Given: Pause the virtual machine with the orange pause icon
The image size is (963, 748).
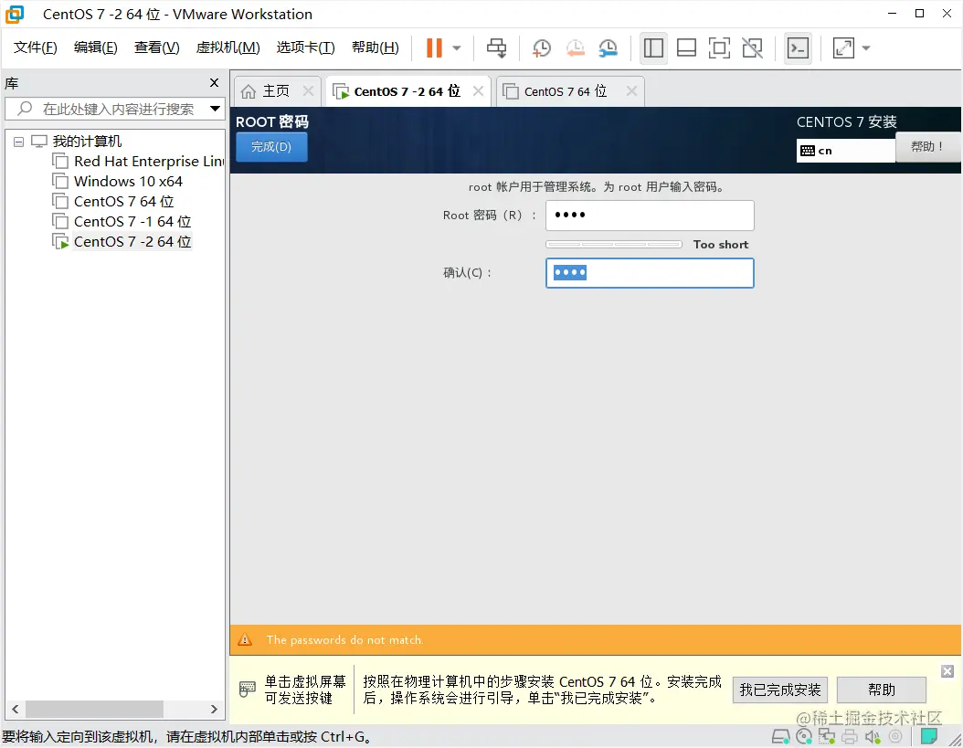Looking at the screenshot, I should click(x=434, y=47).
